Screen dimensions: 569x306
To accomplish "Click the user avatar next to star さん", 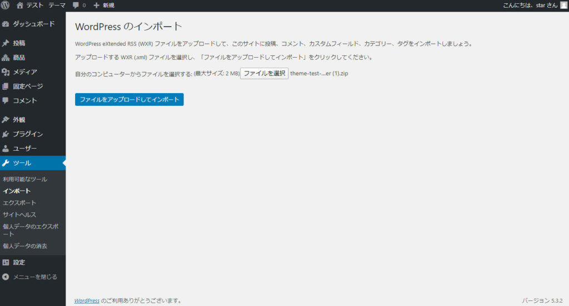I will 563,5.
